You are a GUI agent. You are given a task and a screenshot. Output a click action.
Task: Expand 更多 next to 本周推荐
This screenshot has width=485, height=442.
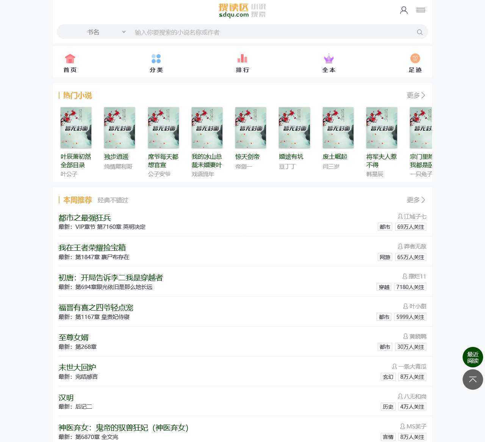tap(415, 200)
